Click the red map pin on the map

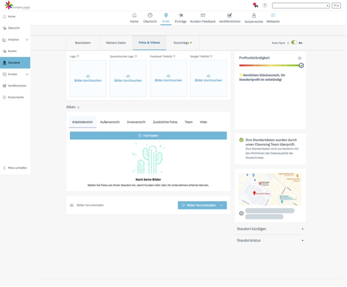[x=255, y=194]
